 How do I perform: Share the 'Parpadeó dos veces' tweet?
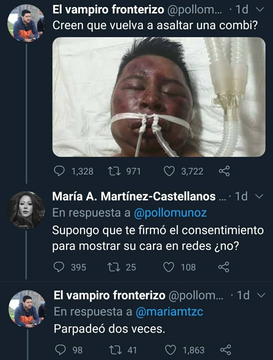tap(225, 350)
